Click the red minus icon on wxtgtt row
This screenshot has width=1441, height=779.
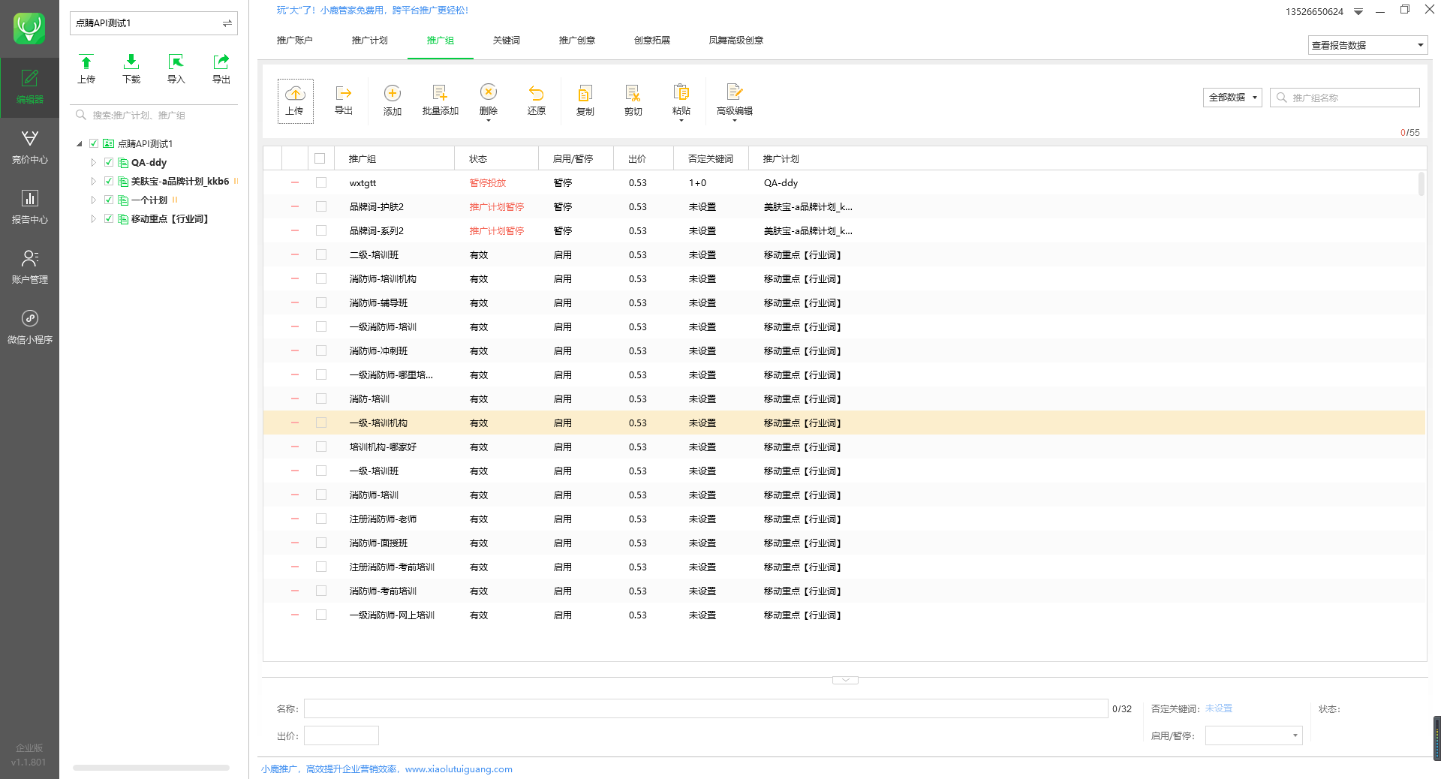(x=295, y=182)
